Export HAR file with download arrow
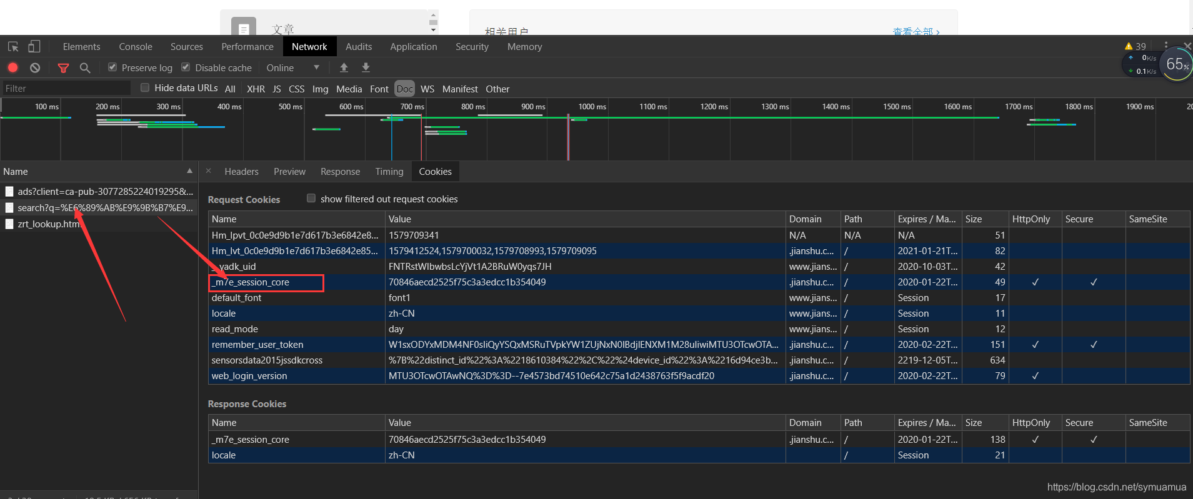This screenshot has height=499, width=1193. click(366, 67)
